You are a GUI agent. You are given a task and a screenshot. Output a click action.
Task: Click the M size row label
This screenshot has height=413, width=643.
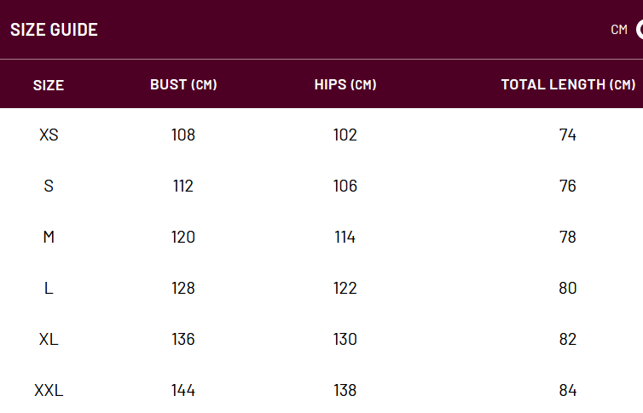click(x=49, y=237)
